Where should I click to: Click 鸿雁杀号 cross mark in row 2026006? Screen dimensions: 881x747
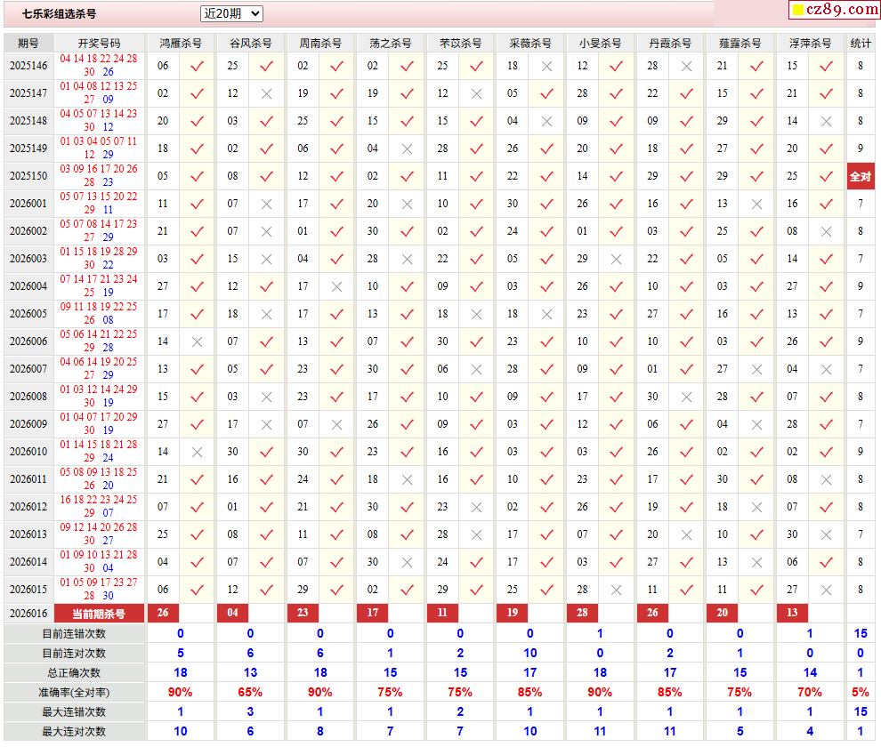coord(198,341)
